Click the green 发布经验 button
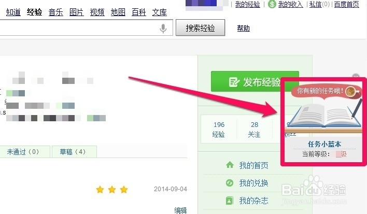 tap(255, 81)
